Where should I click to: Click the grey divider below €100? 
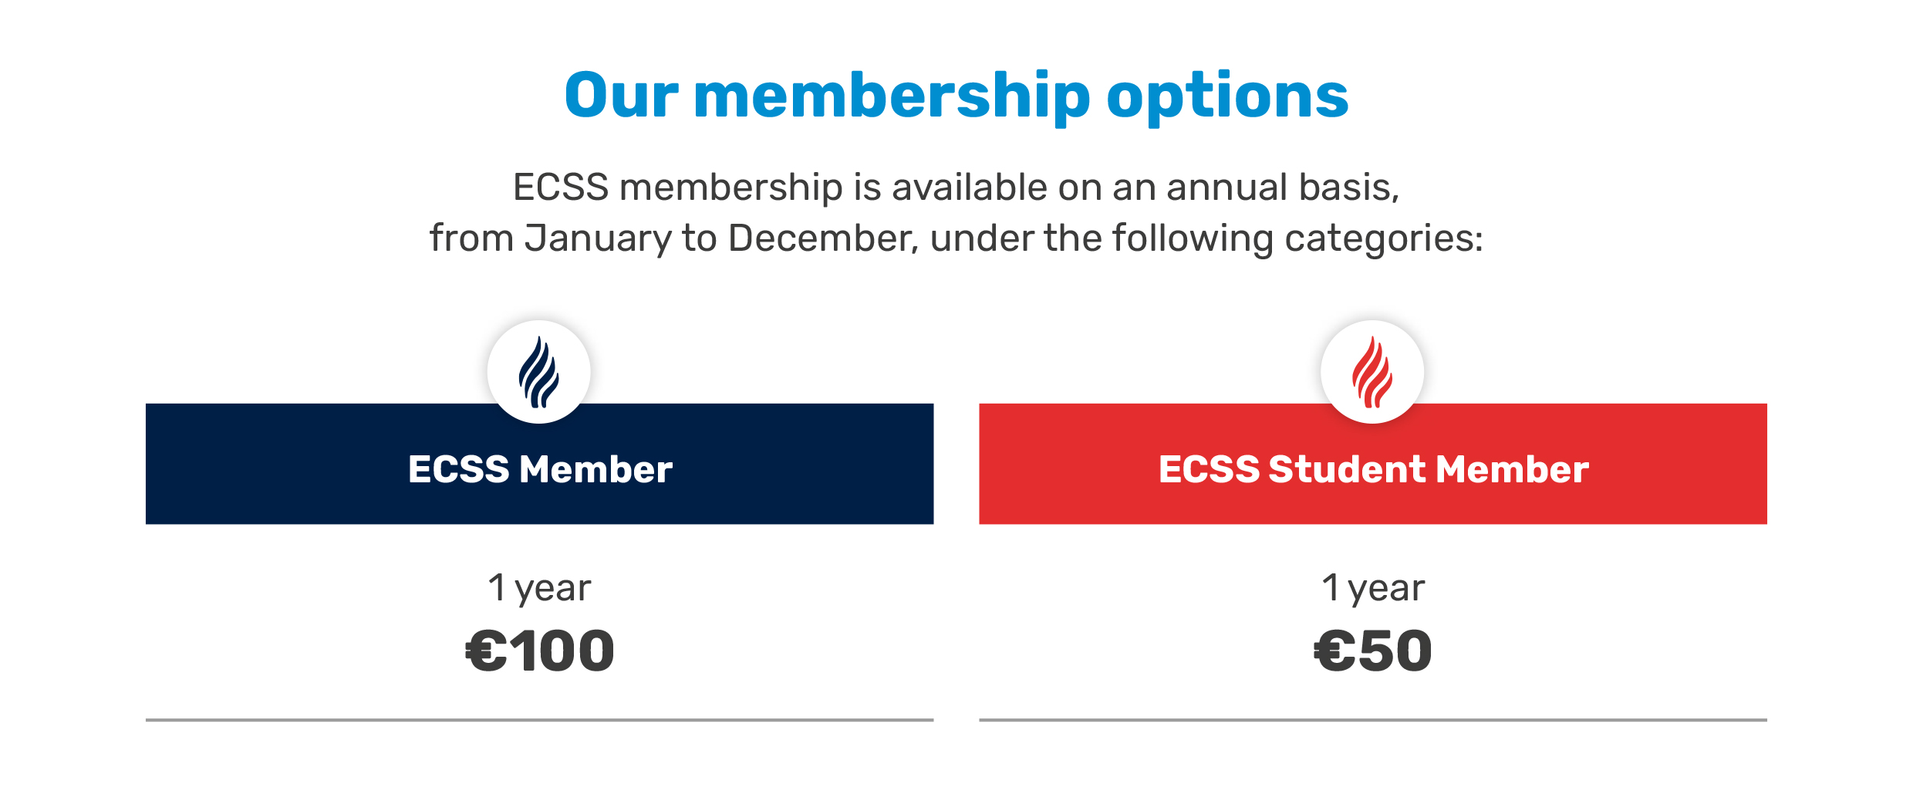[x=539, y=720]
